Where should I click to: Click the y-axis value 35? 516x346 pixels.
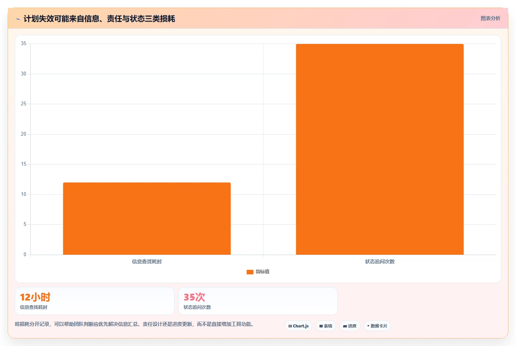(23, 44)
